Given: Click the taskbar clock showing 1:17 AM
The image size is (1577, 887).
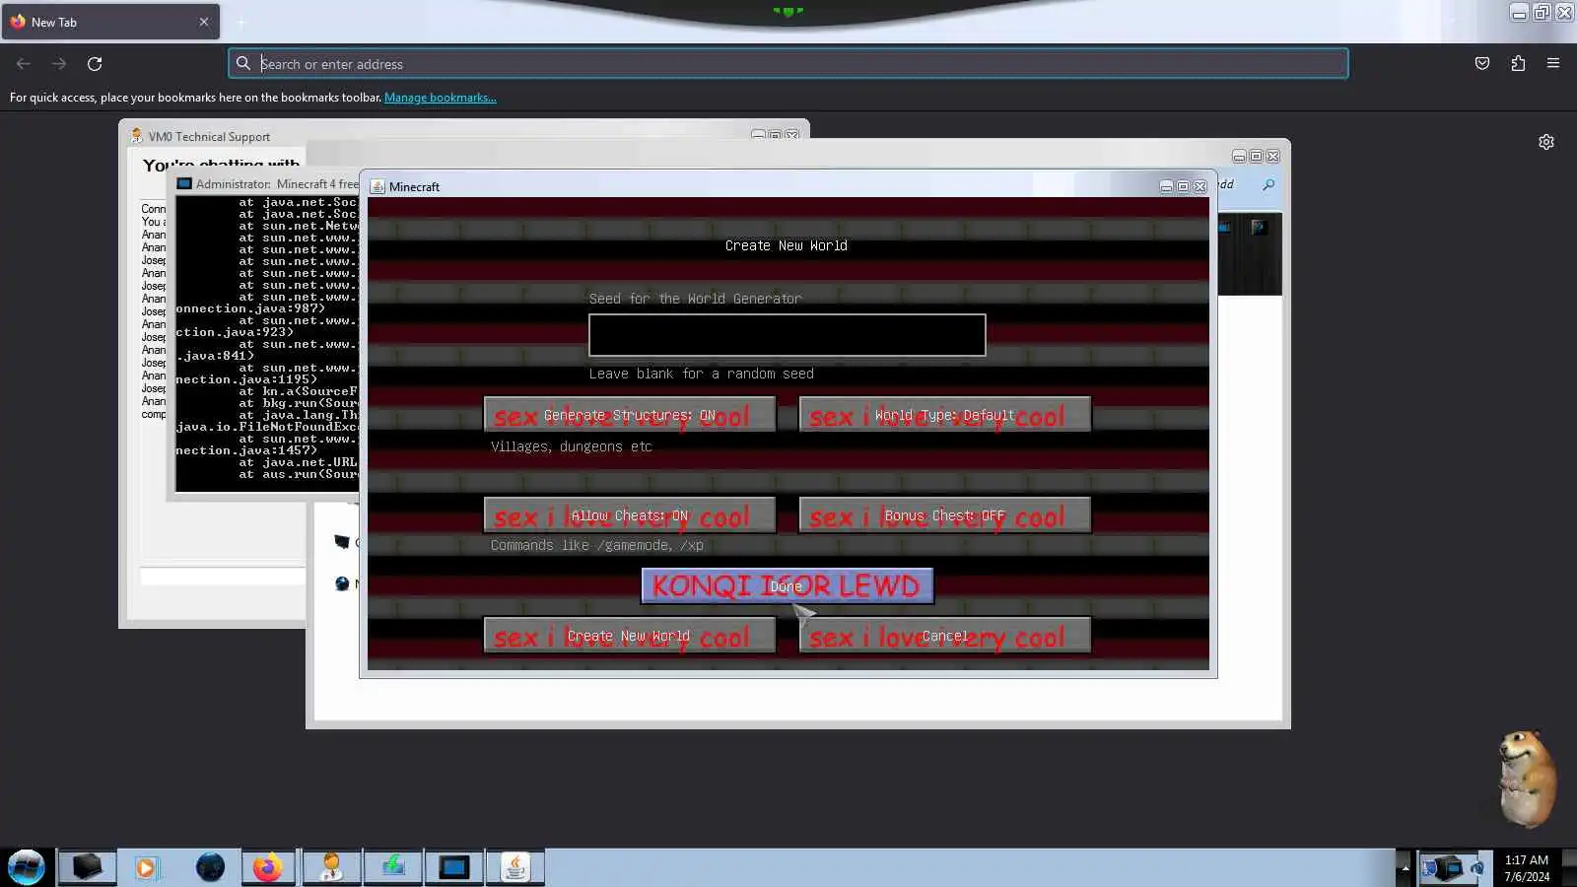Looking at the screenshot, I should pos(1526,868).
